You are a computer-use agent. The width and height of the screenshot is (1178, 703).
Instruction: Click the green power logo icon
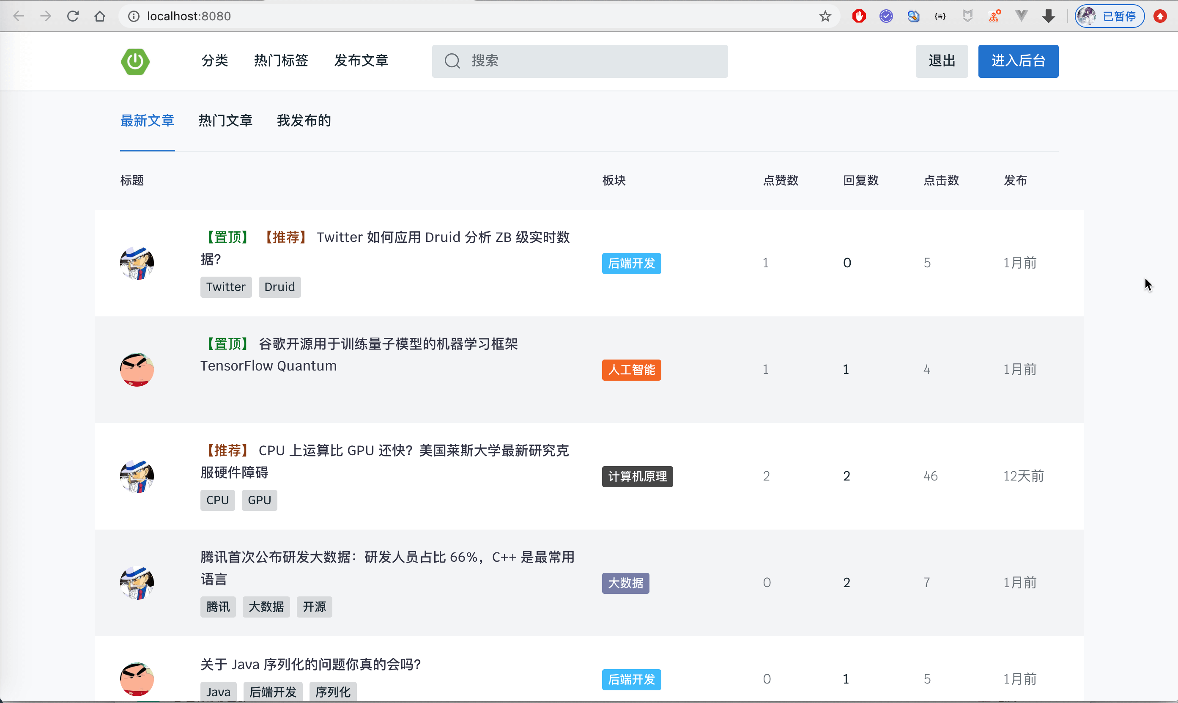click(x=135, y=61)
